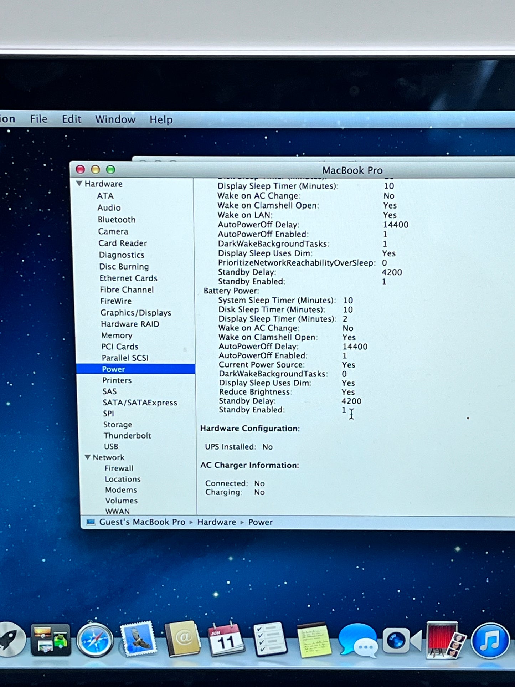
Task: Select SATA/SATAExpress in the sidebar
Action: [x=140, y=403]
